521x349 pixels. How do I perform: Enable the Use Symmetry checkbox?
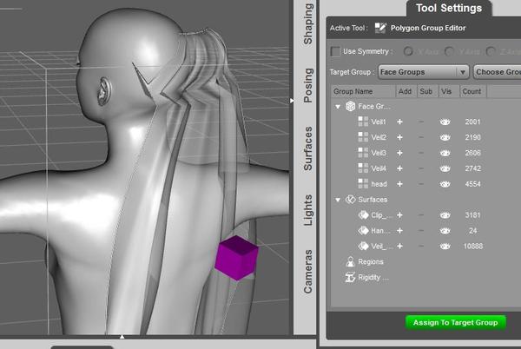(x=335, y=51)
